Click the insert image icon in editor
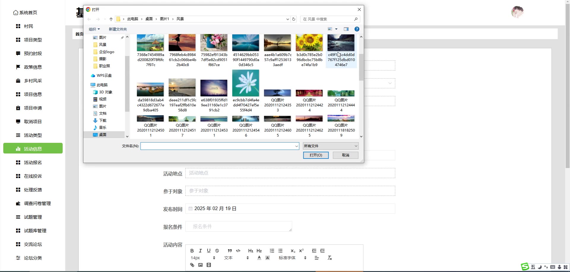This screenshot has width=570, height=272. pos(200,265)
